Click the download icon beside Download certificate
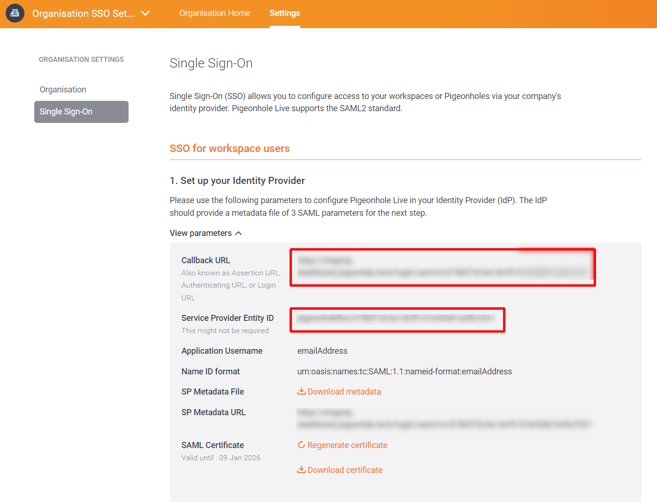 [301, 470]
